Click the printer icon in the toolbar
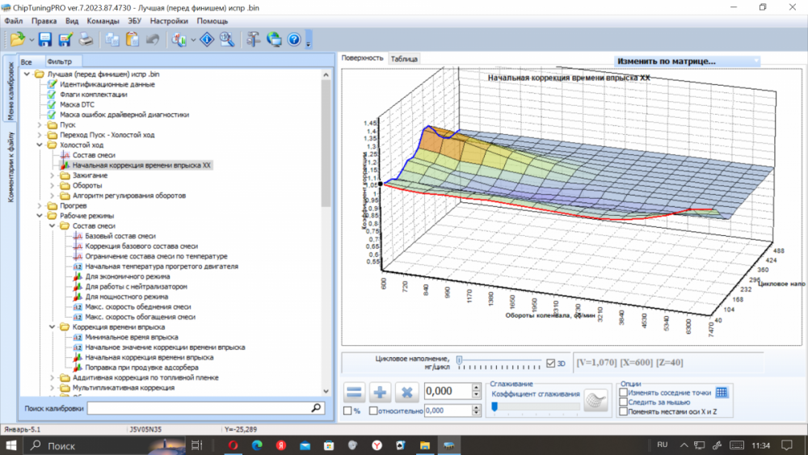The width and height of the screenshot is (808, 455). coord(86,39)
